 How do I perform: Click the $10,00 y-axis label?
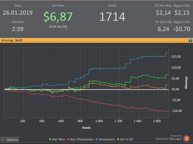pos(176,68)
